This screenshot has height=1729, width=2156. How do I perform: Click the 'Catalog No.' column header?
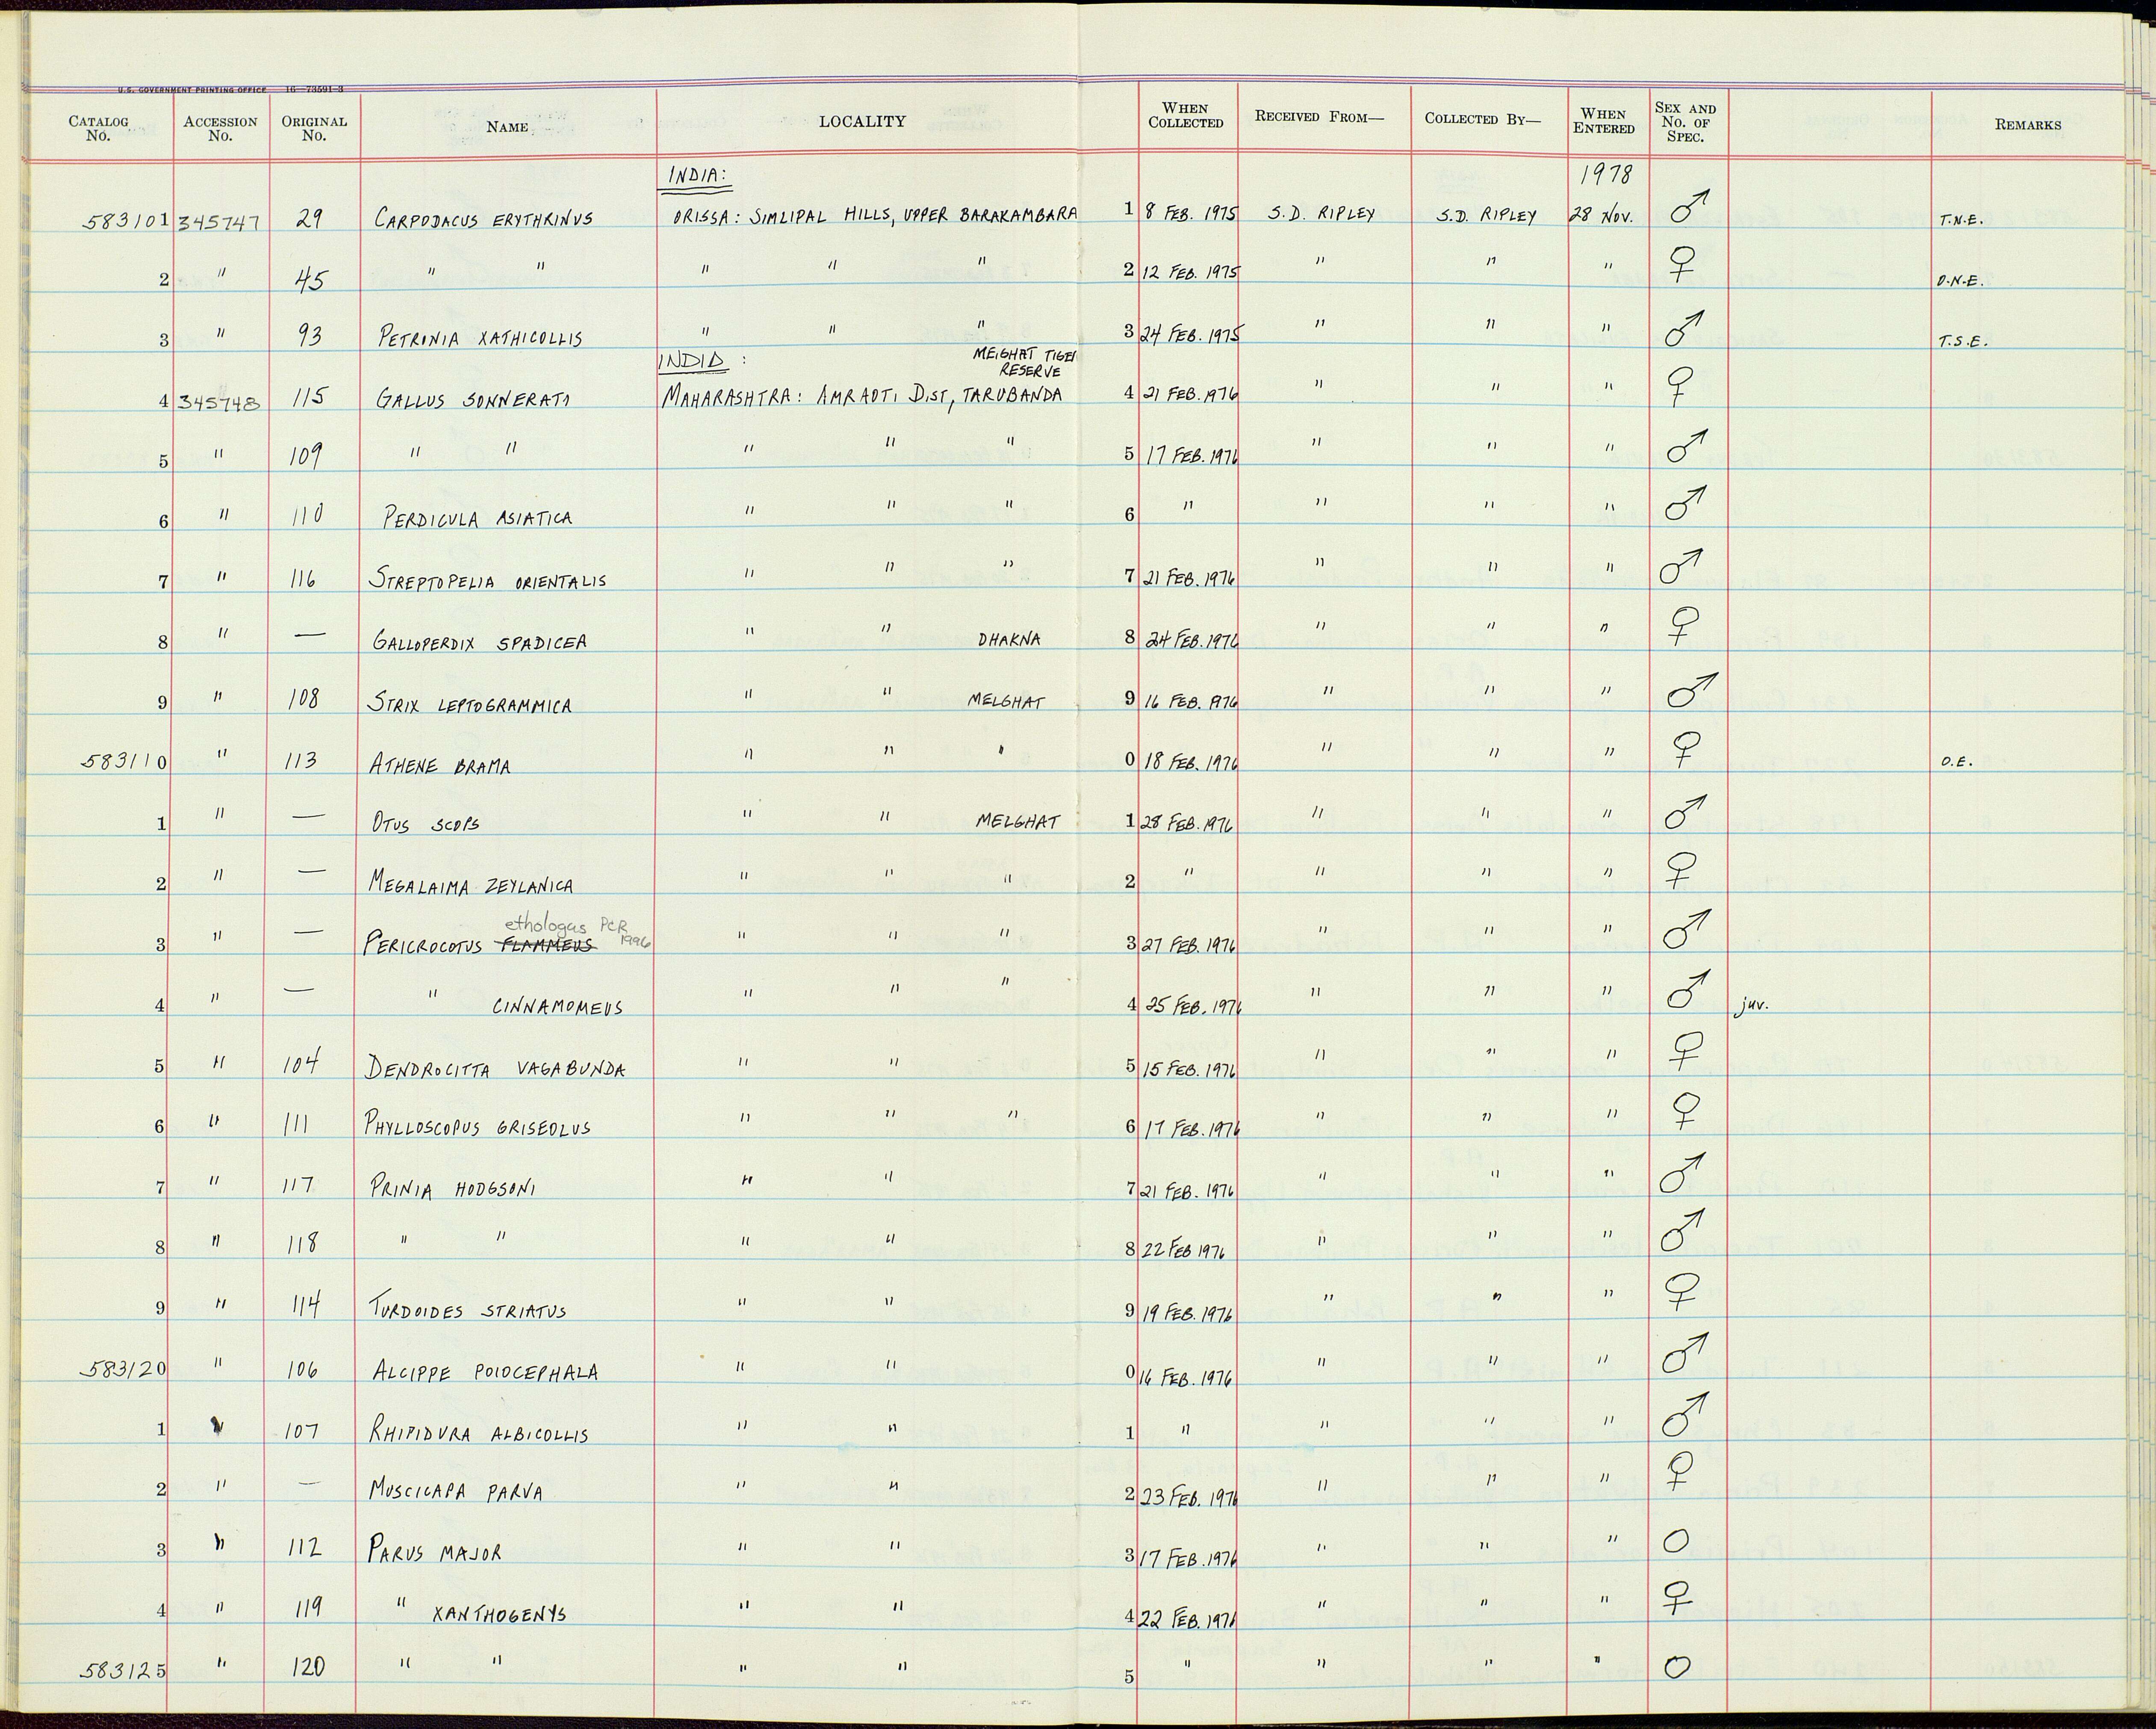coord(98,128)
